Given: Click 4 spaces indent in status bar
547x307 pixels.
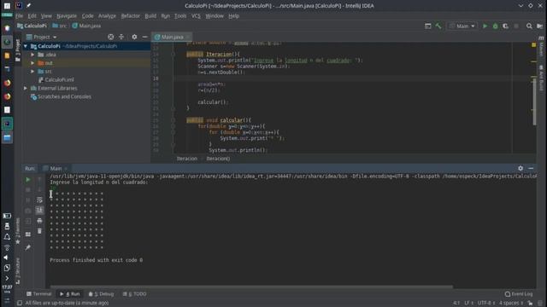Looking at the screenshot, I should pyautogui.click(x=510, y=303).
